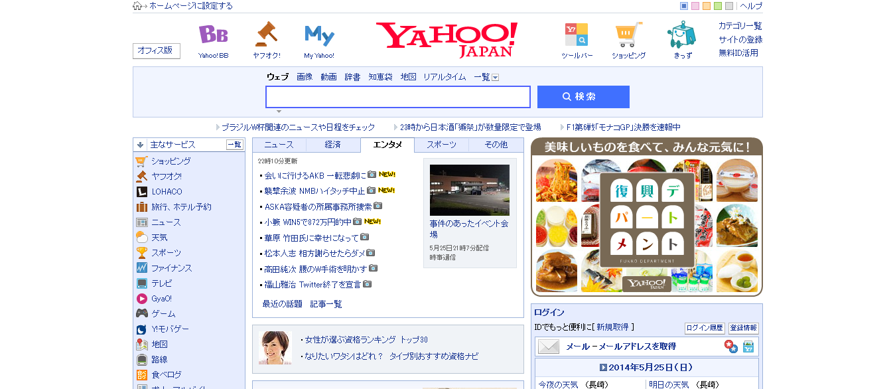Screen dimensions: 895x389
Task: Open the サイトの登録 link
Action: [740, 40]
